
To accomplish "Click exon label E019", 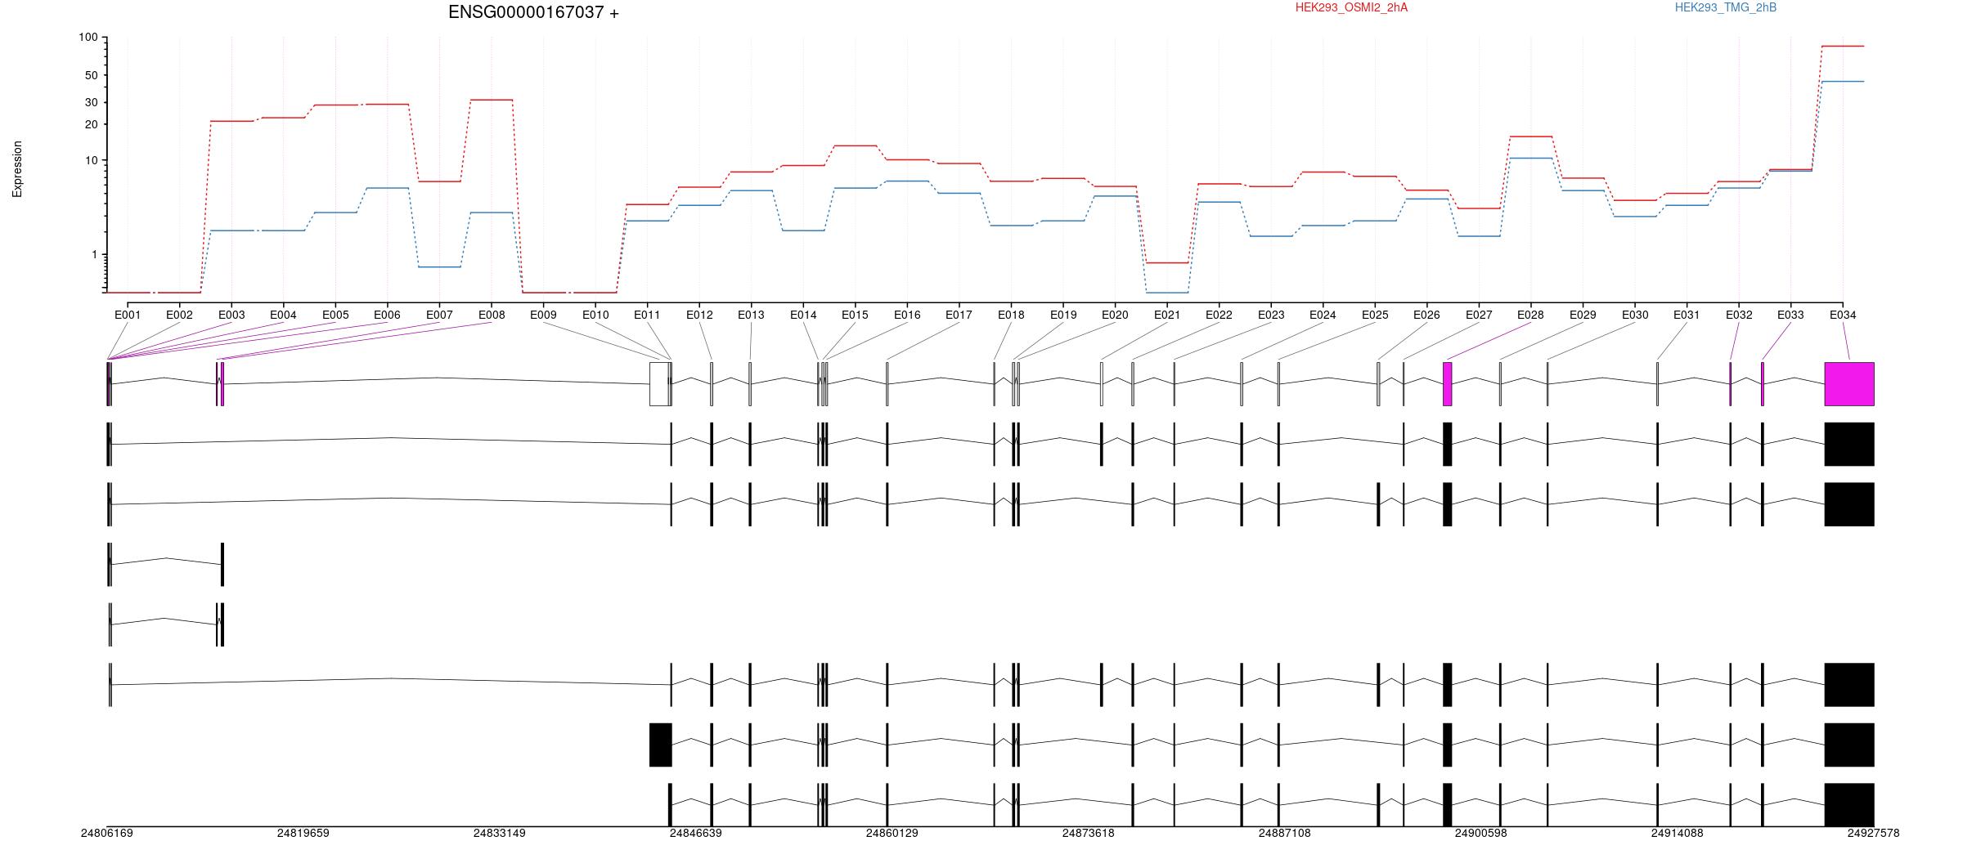I will click(x=1063, y=315).
